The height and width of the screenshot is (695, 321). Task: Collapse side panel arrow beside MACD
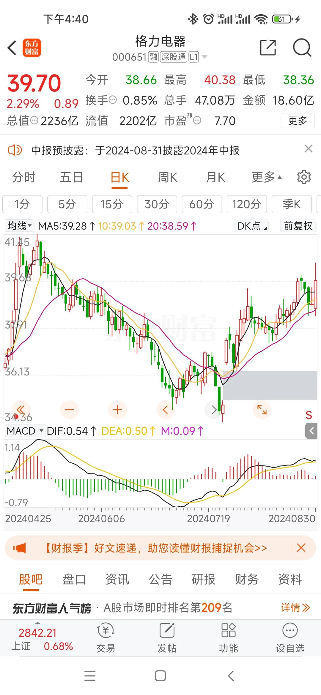tap(311, 431)
